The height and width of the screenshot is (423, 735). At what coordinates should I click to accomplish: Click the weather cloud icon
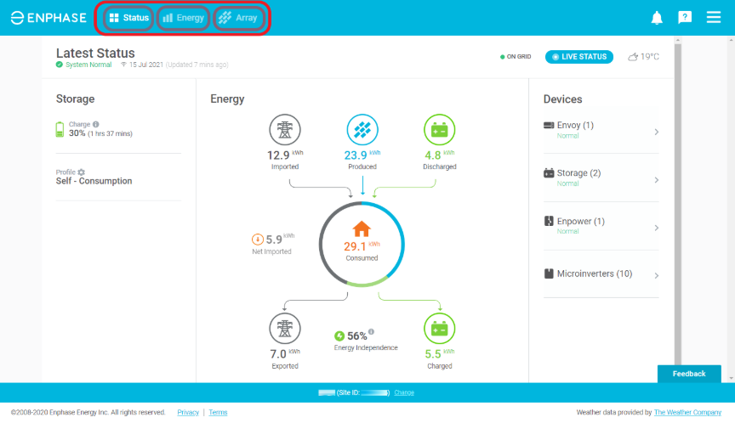pyautogui.click(x=633, y=57)
